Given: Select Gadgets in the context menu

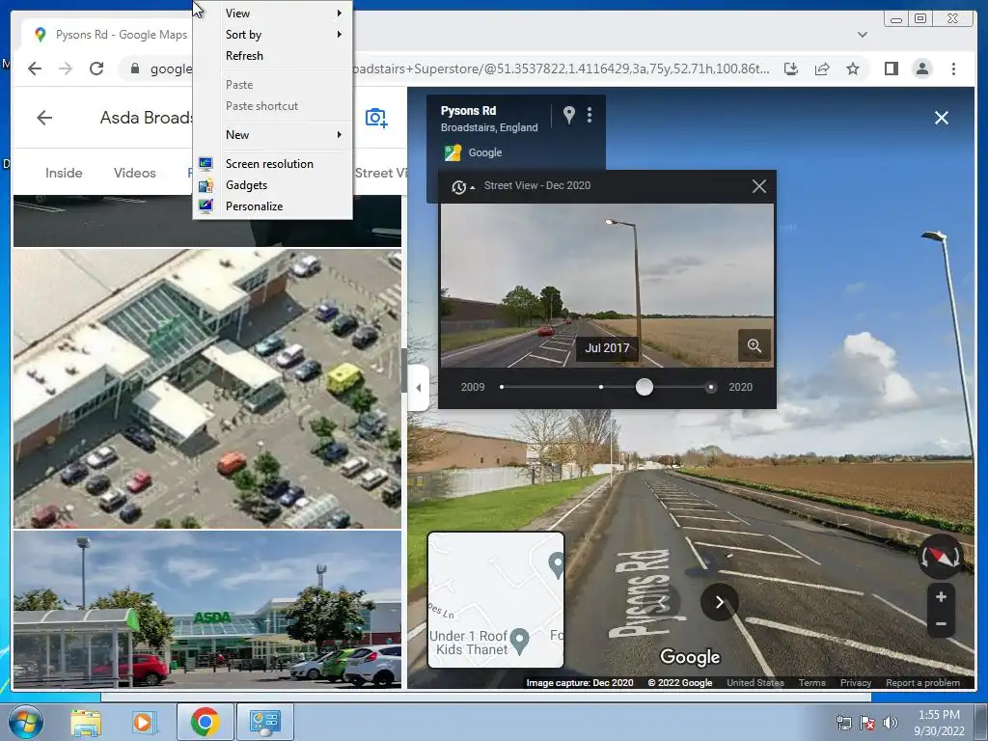Looking at the screenshot, I should 272,185.
